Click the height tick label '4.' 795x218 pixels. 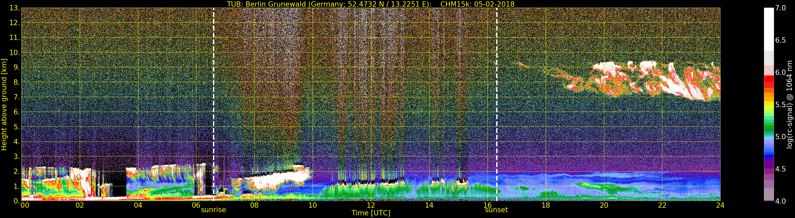(x=16, y=142)
